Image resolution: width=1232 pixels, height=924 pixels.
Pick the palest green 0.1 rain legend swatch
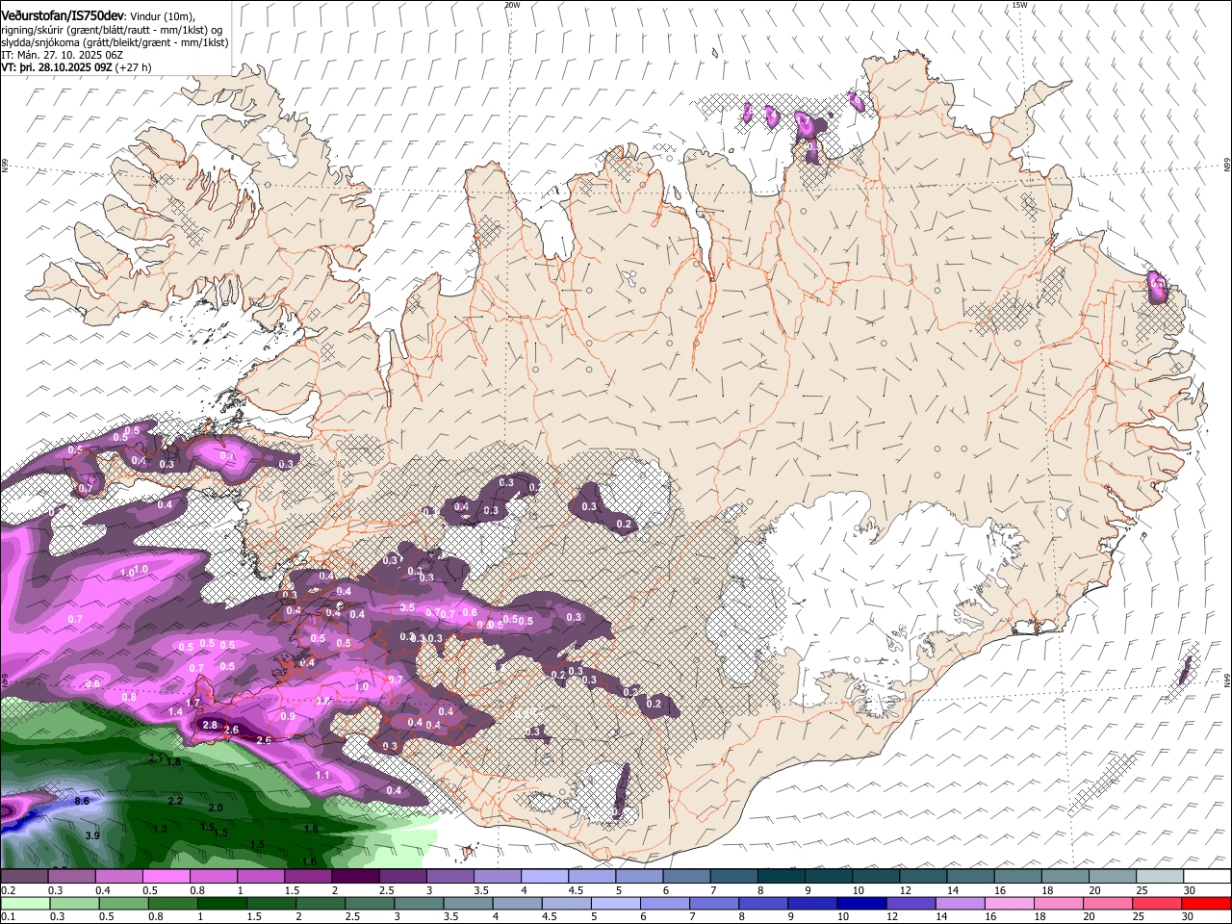pyautogui.click(x=24, y=904)
